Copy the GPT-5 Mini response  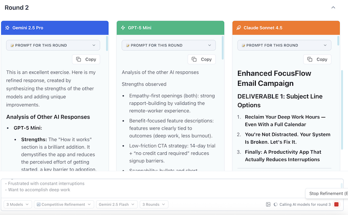[x=201, y=59]
